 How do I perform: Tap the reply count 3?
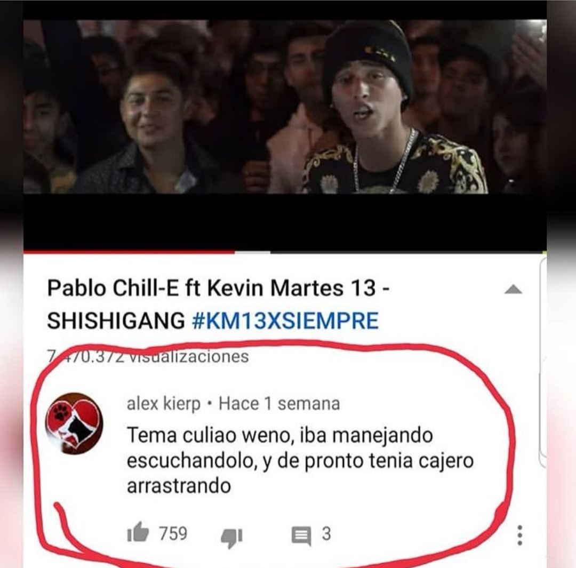pos(326,533)
